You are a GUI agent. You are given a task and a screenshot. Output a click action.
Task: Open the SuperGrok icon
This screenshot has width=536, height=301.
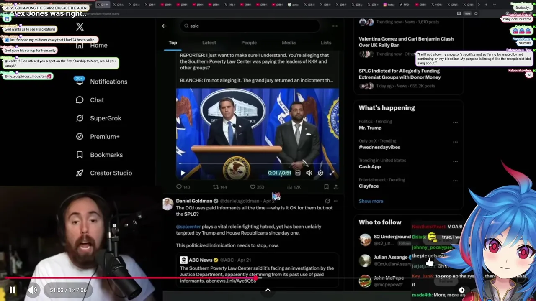tap(80, 118)
